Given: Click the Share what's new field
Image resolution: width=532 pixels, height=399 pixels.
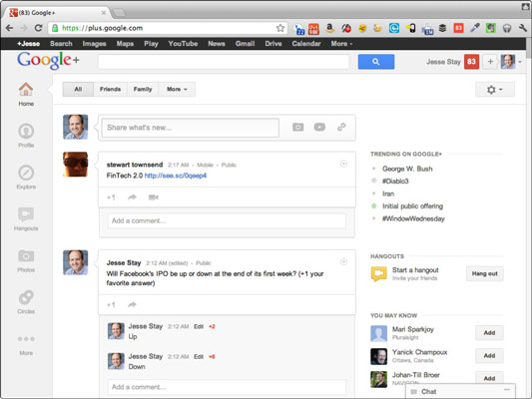Looking at the screenshot, I should point(191,128).
